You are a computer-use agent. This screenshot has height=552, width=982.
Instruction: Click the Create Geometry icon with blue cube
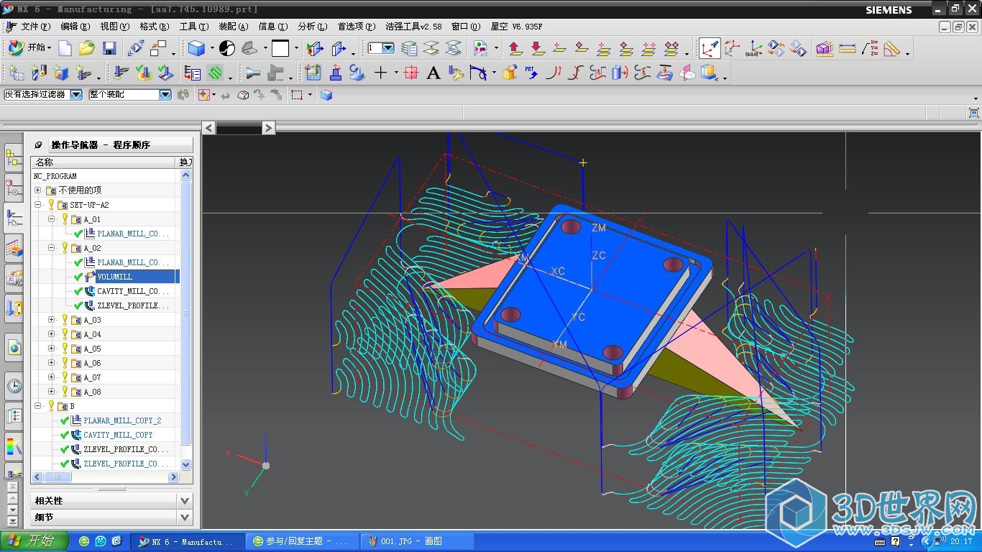61,73
